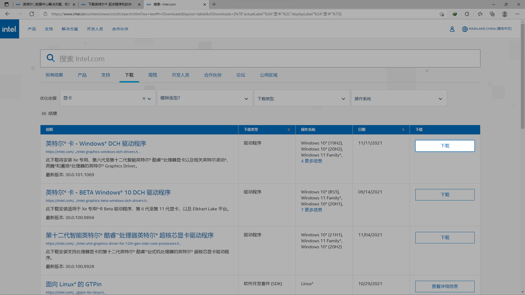The height and width of the screenshot is (295, 525).
Task: Expand the 下载类型 filter dropdown
Action: point(302,98)
